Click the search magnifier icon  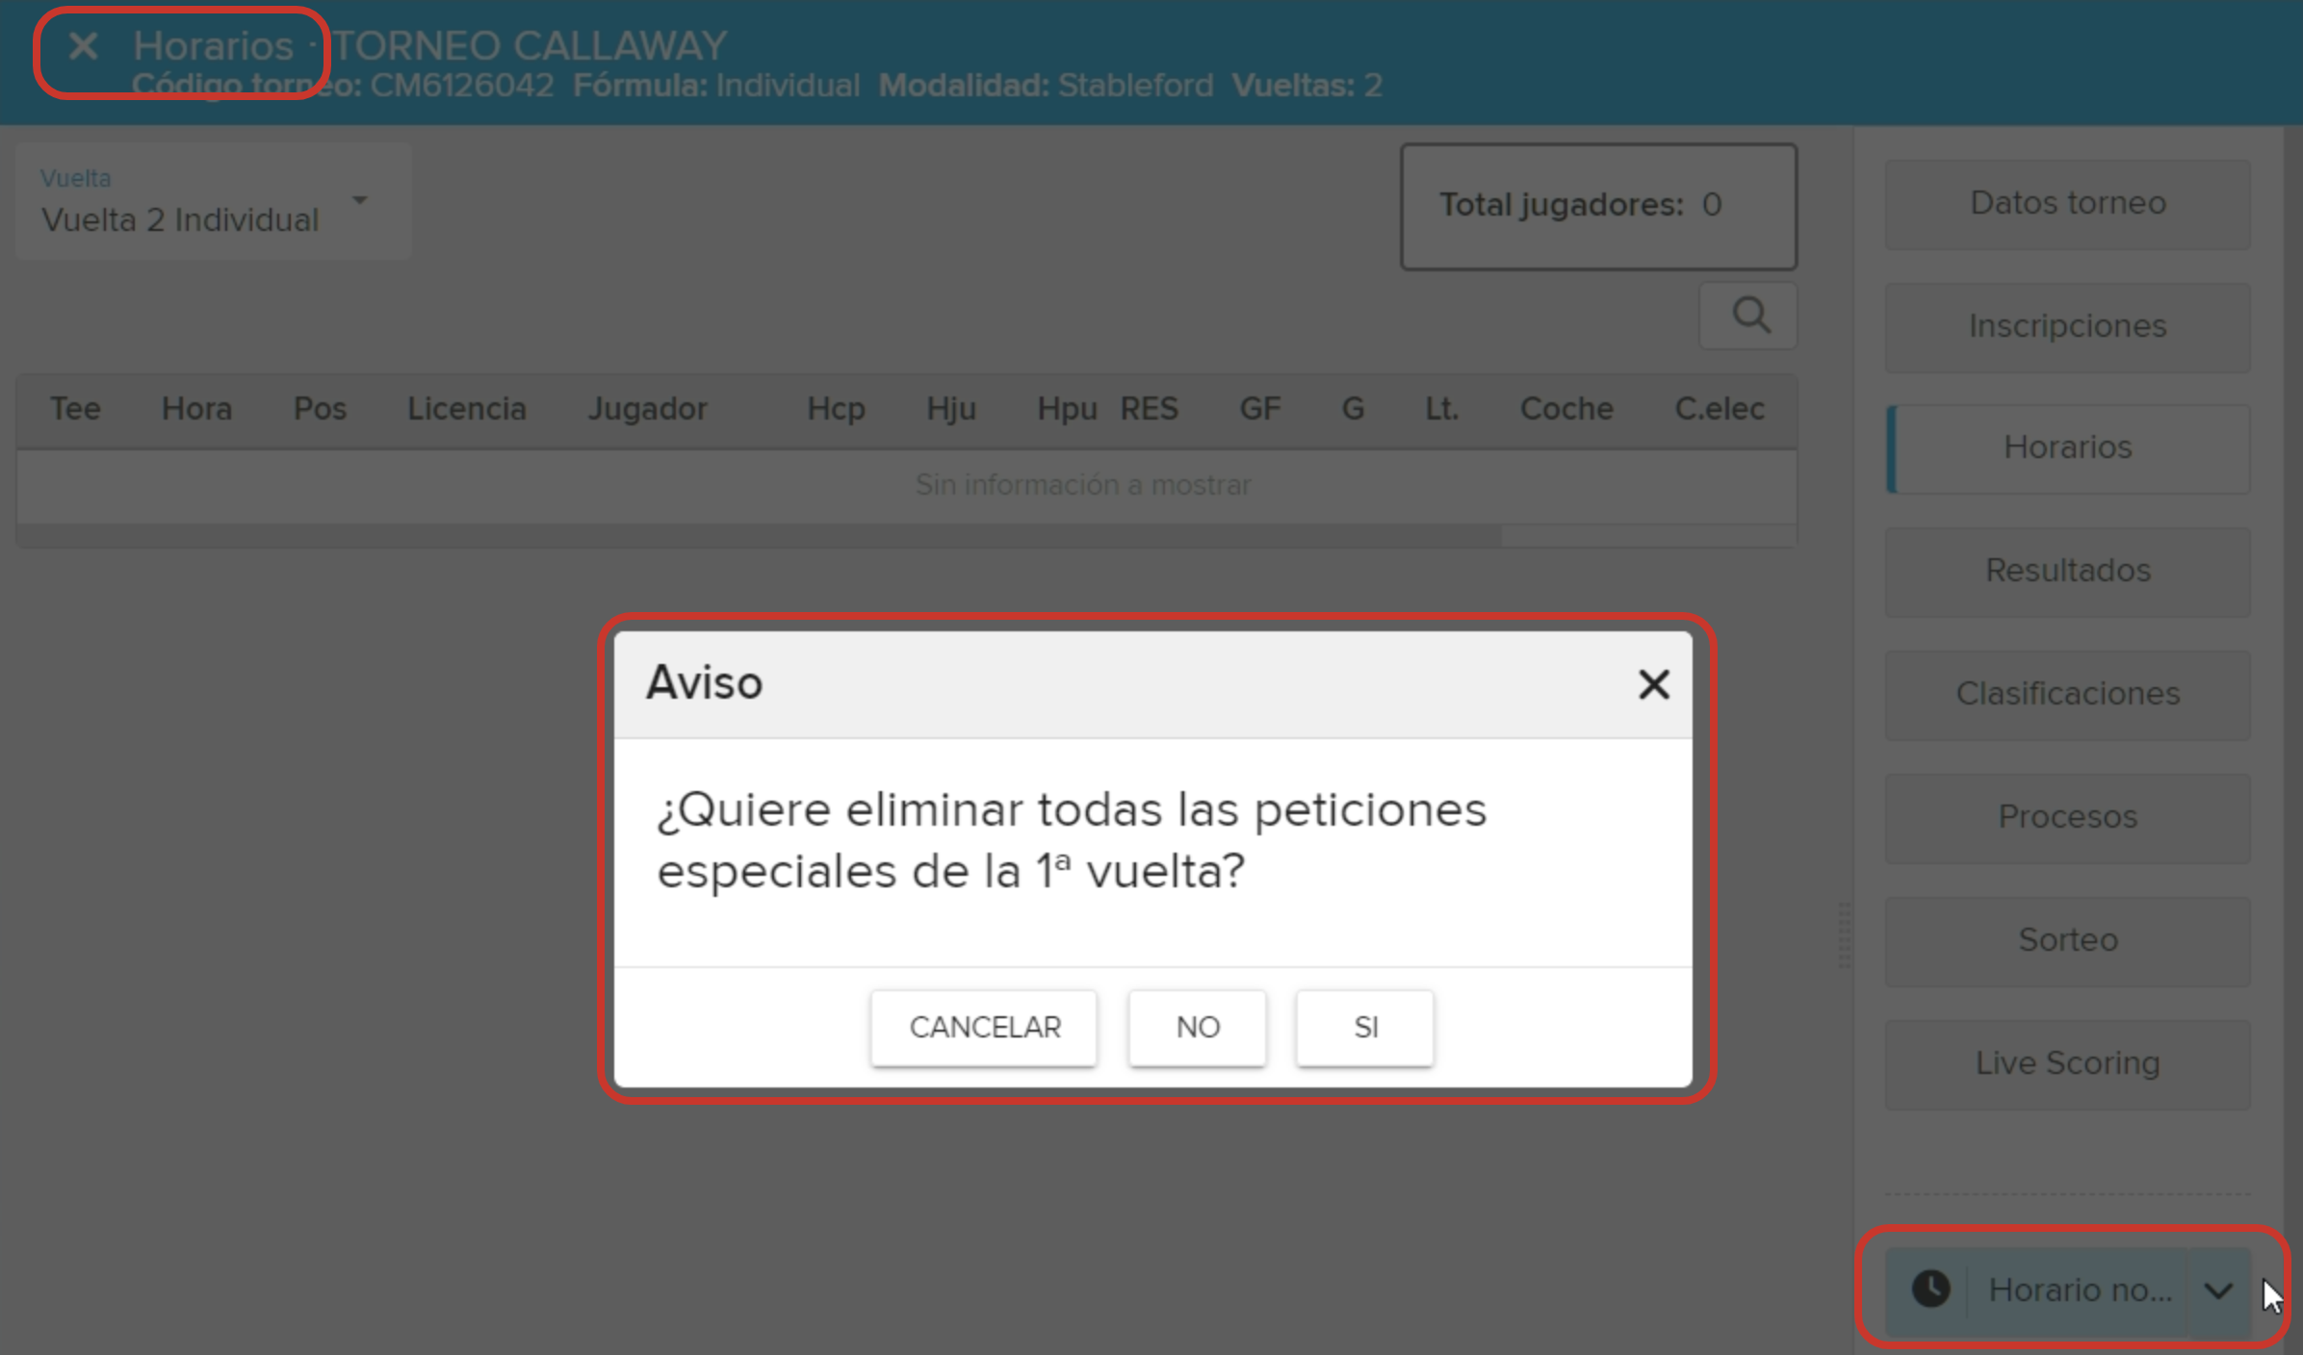(1749, 316)
